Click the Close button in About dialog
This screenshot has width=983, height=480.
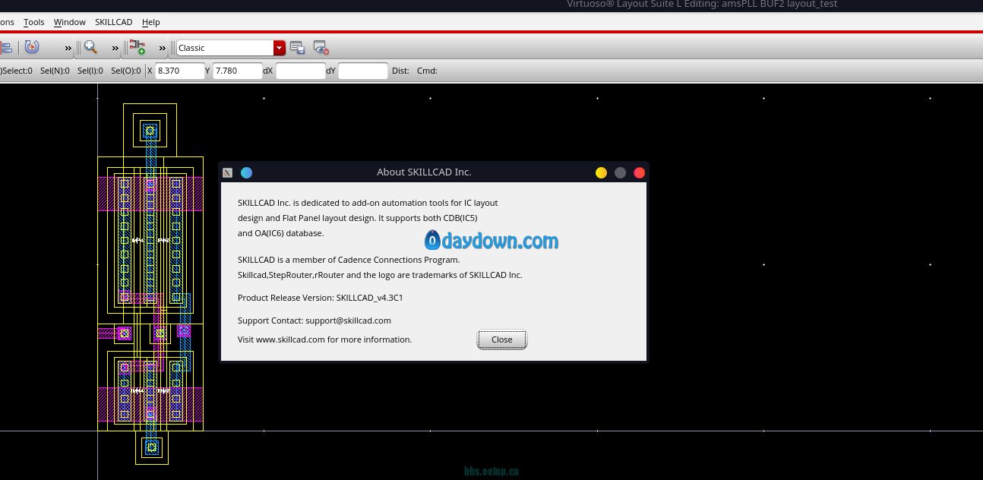[x=501, y=339]
